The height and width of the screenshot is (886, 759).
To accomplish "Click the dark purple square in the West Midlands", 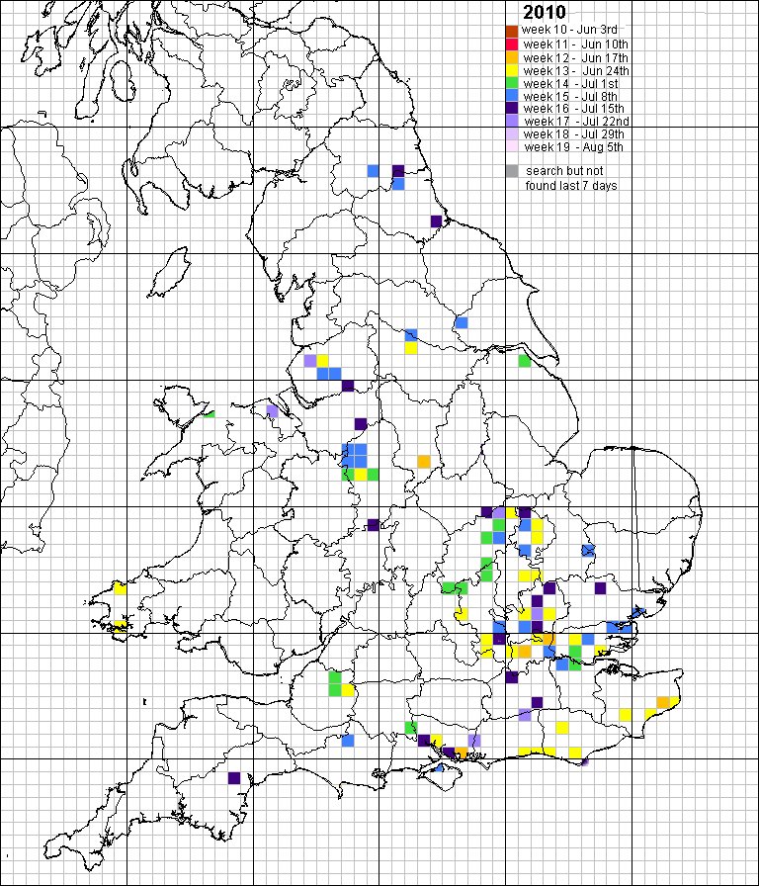I will 373,525.
